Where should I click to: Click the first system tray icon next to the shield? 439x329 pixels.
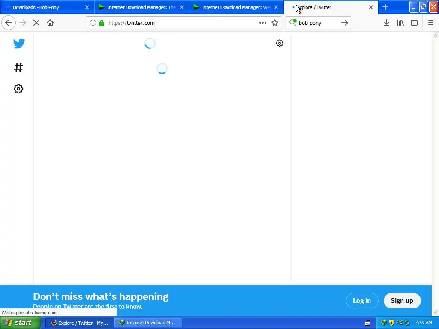pos(384,323)
